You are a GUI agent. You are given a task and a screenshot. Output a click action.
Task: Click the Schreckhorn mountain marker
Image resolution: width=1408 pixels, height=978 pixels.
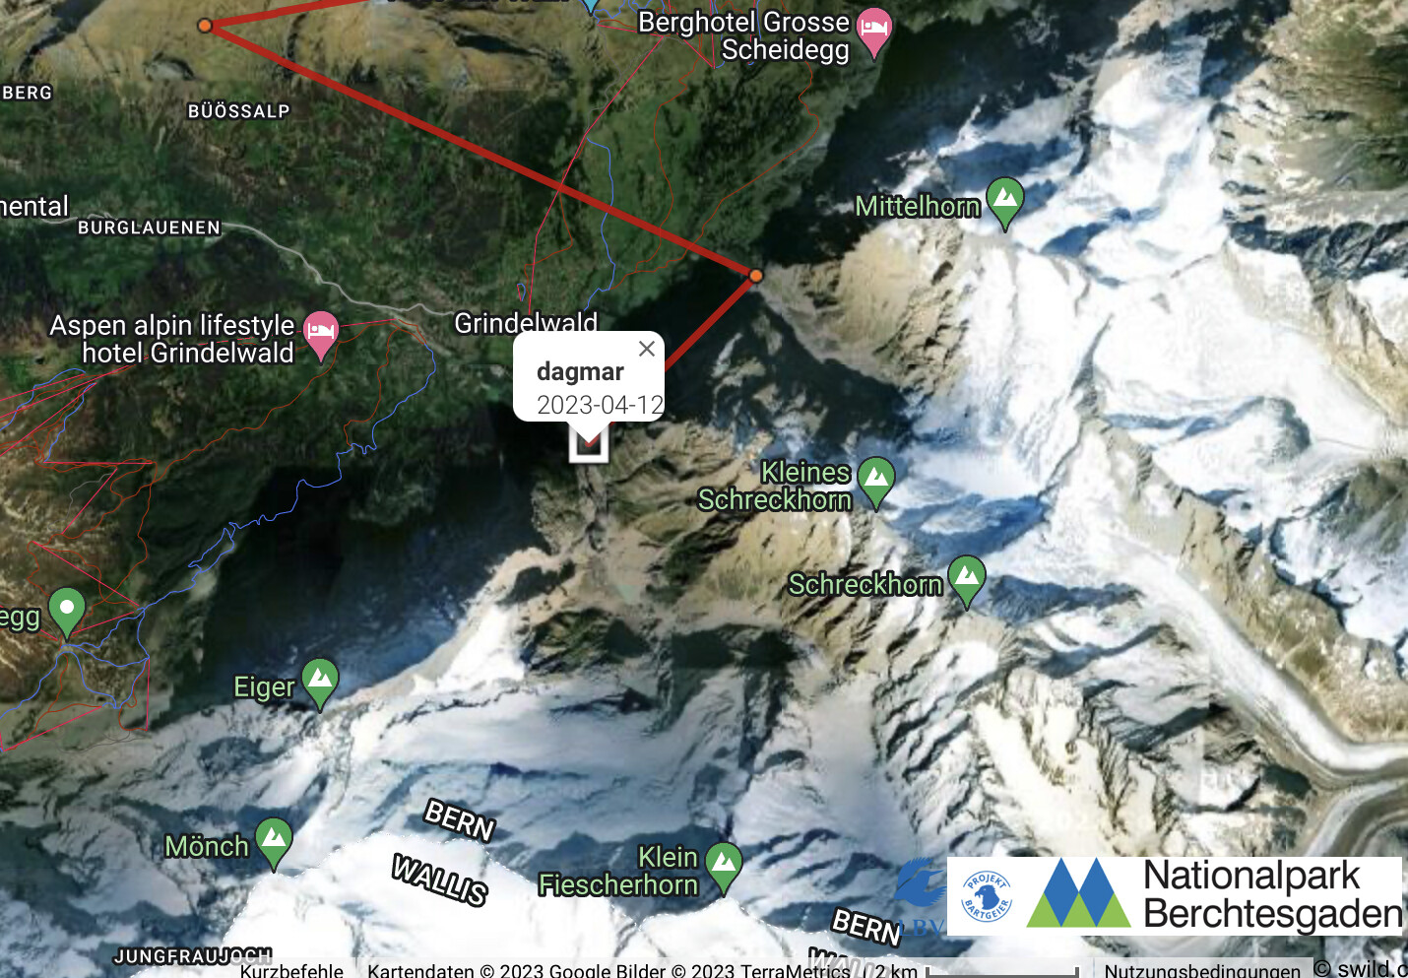[967, 580]
